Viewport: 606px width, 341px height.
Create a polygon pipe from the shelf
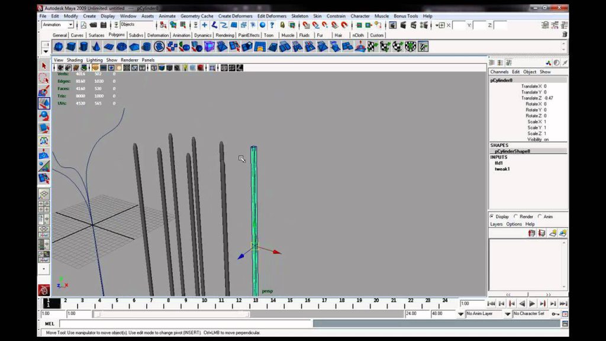[147, 47]
